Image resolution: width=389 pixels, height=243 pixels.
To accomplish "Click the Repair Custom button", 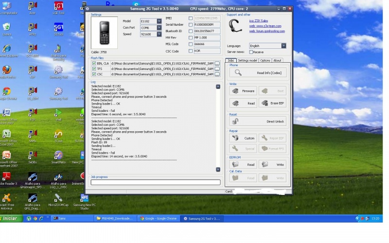I will pyautogui.click(x=243, y=138).
